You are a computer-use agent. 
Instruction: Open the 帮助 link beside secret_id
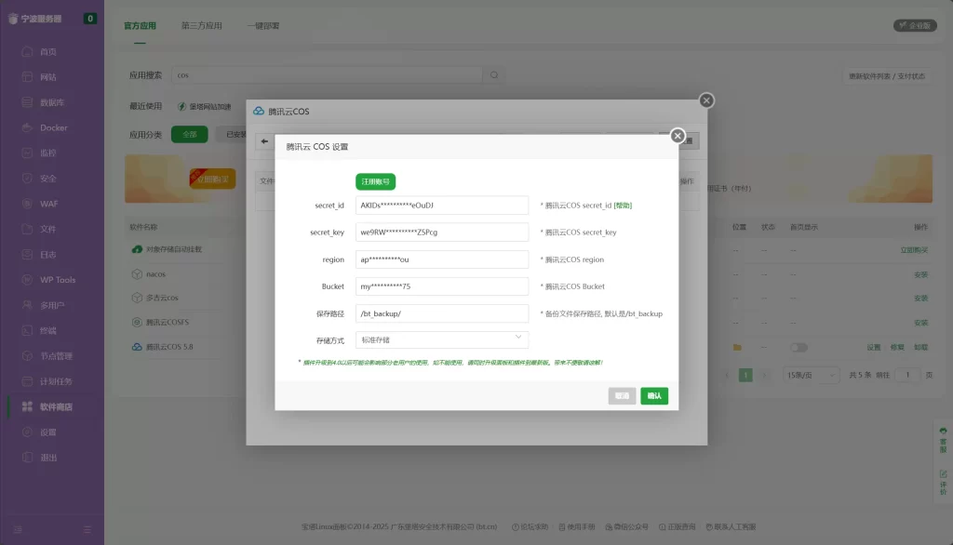pyautogui.click(x=623, y=206)
